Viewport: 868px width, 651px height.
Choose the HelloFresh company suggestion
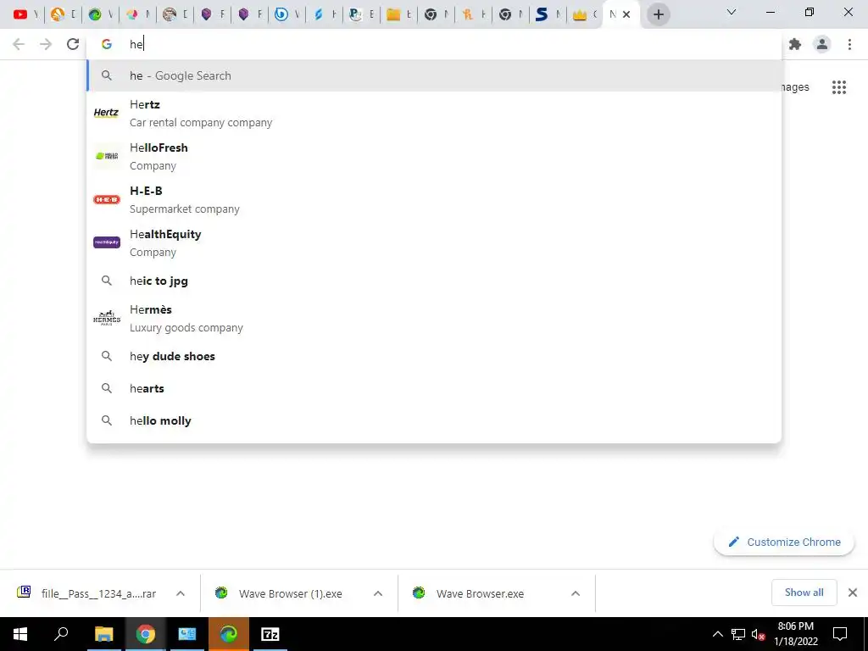coord(434,156)
